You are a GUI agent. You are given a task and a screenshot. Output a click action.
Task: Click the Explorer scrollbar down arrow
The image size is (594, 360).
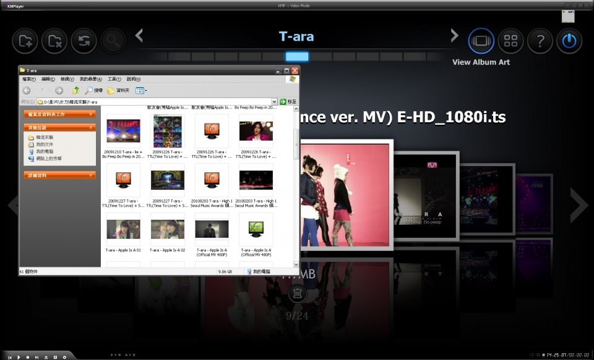click(296, 264)
